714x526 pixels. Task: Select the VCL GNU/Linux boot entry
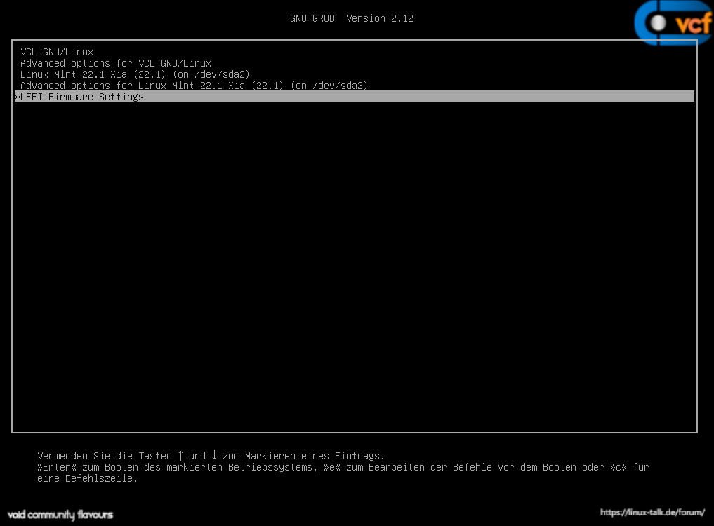click(x=57, y=52)
